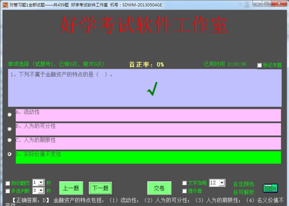The height and width of the screenshot is (206, 289).
Task: Click the 首正率 0% label
Action: pos(146,64)
